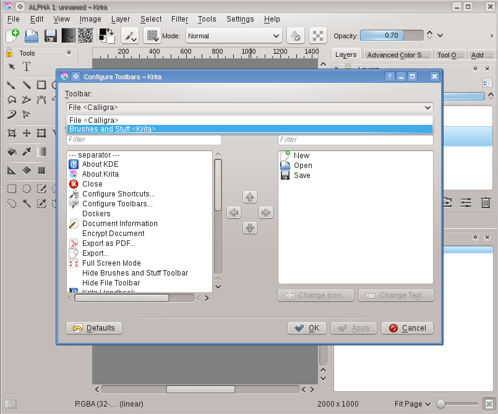Select the arrow shape selection tool
Screen dimensions: 498x414
click(x=12, y=67)
